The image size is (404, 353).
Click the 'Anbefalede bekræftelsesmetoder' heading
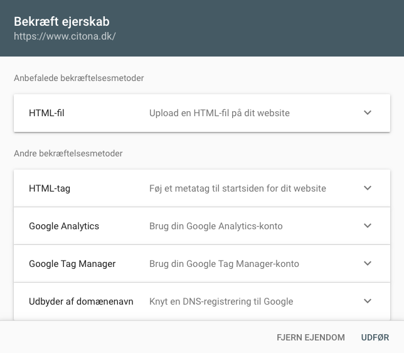pyautogui.click(x=79, y=78)
